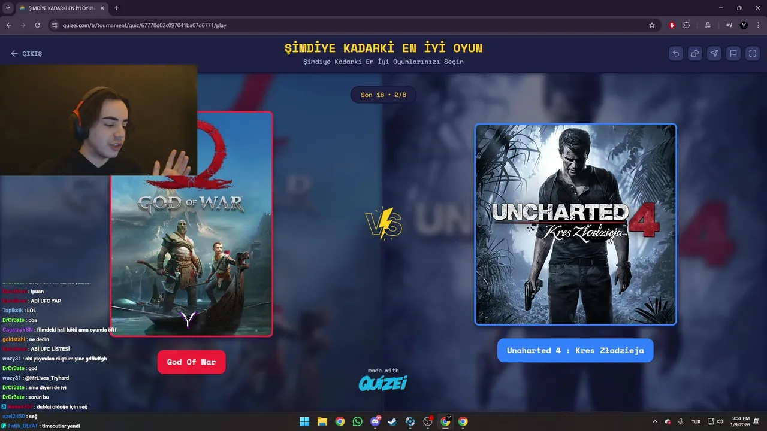Open OBS Studio from the taskbar

tap(428, 421)
